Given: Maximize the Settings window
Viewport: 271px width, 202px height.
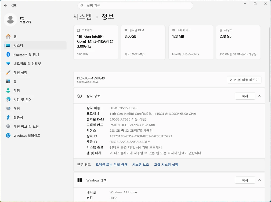Looking at the screenshot, I should click(x=255, y=4).
